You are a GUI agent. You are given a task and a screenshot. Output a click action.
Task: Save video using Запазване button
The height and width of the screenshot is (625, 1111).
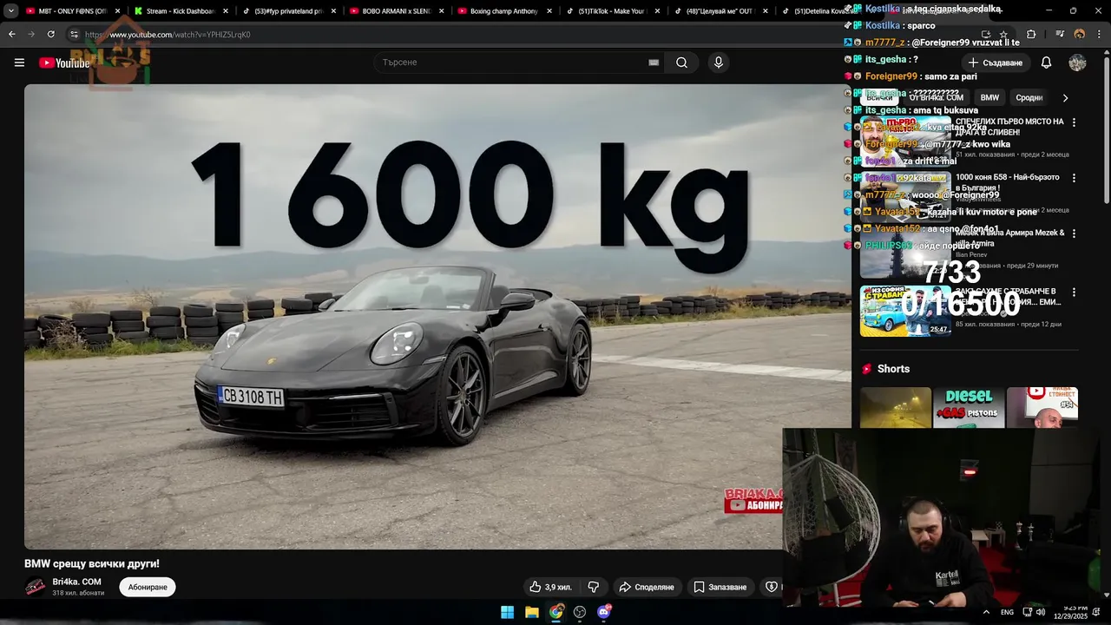coord(720,587)
